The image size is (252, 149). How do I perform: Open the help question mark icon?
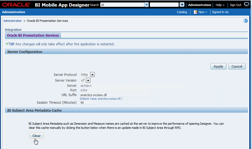[245, 20]
